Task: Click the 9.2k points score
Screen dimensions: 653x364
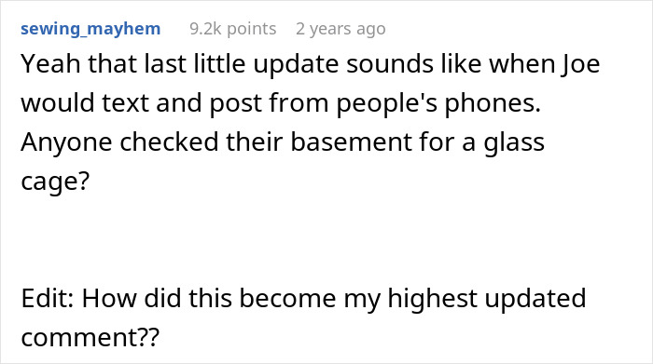Action: pos(233,29)
